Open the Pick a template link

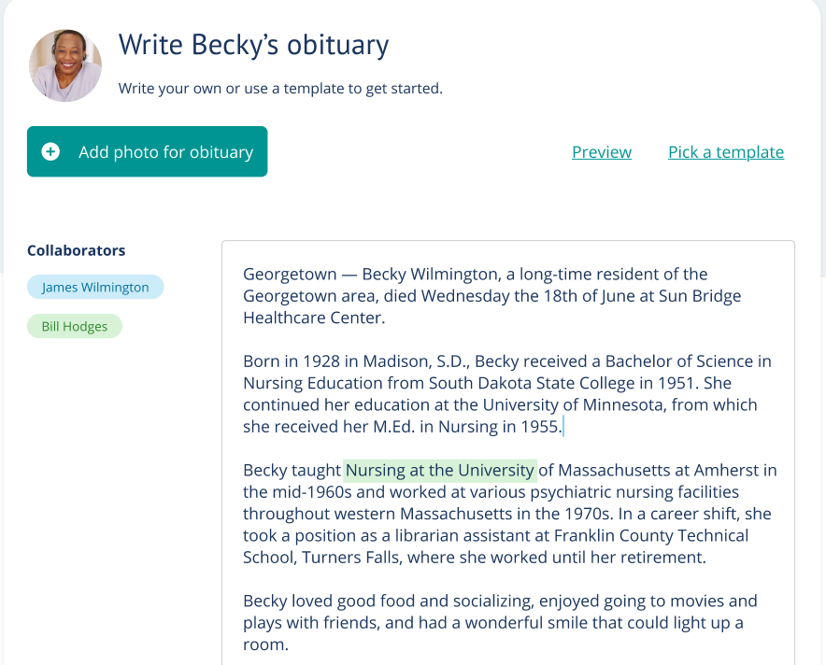coord(726,152)
